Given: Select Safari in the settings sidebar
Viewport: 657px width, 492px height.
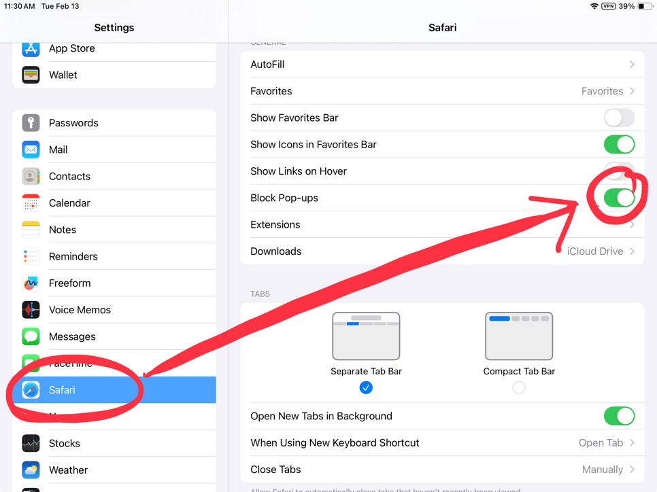Looking at the screenshot, I should [x=114, y=390].
